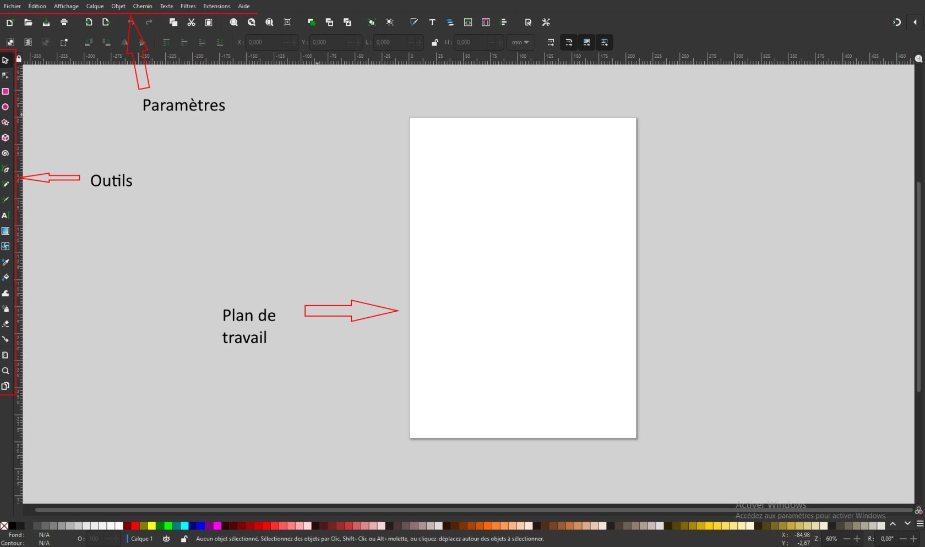Viewport: 925px width, 547px height.
Task: Select the Connector tool
Action: point(6,339)
